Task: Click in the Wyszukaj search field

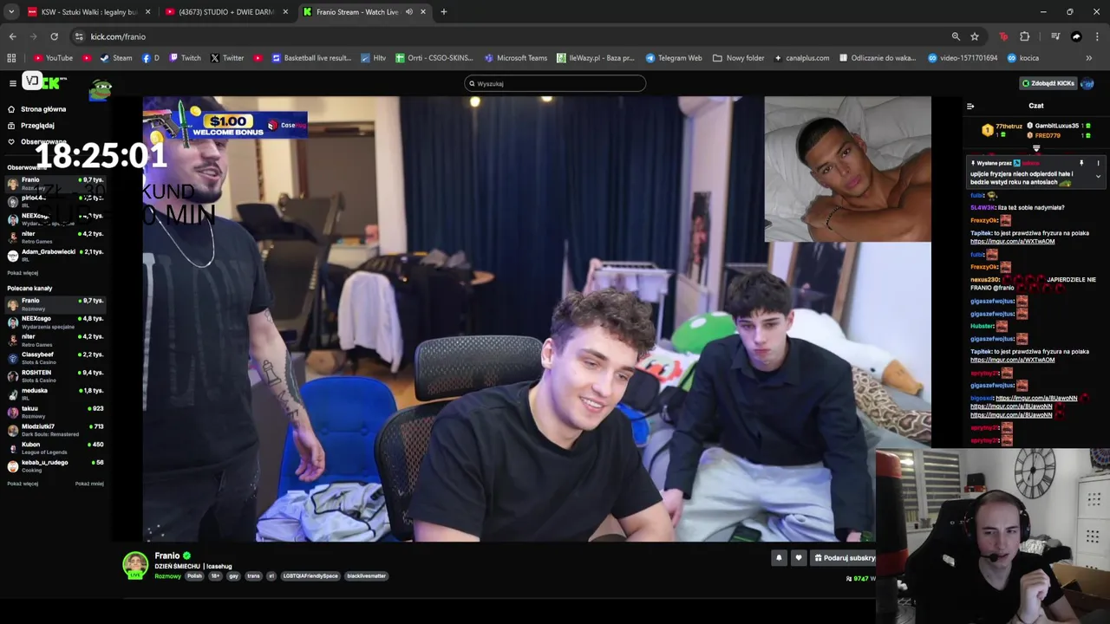Action: pyautogui.click(x=555, y=83)
